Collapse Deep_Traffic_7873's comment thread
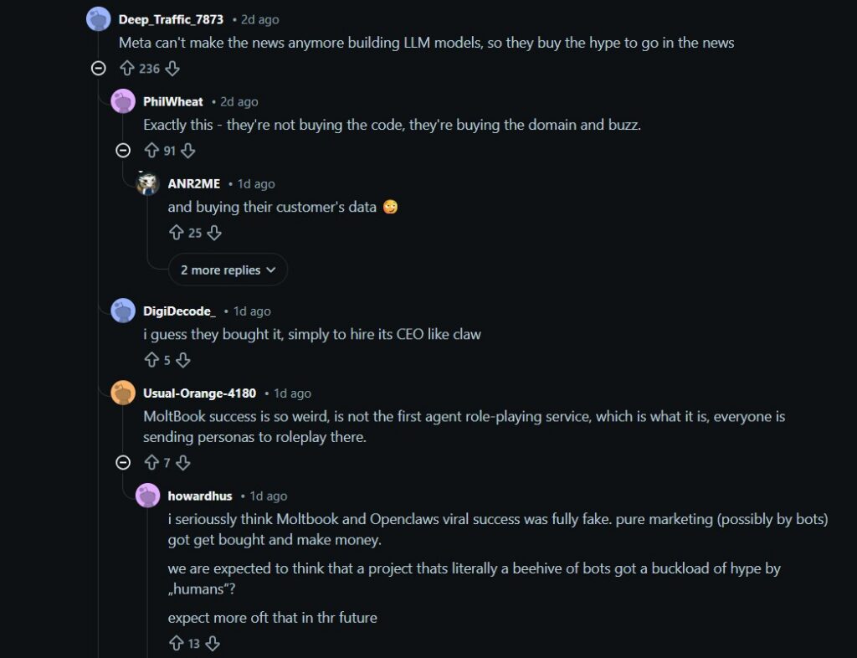 (99, 69)
